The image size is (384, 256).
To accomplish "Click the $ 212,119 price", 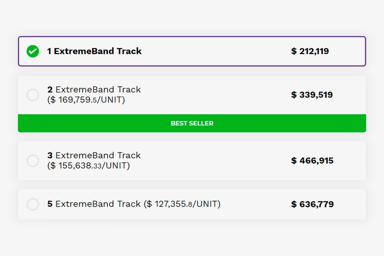I will point(310,51).
